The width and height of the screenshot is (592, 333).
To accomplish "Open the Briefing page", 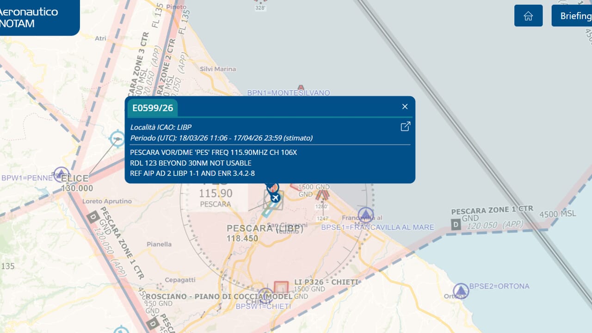I will pos(573,16).
